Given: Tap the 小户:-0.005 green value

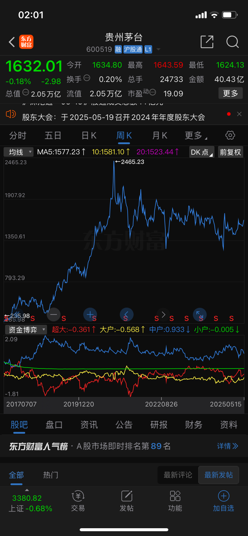Looking at the screenshot, I should pos(217,330).
